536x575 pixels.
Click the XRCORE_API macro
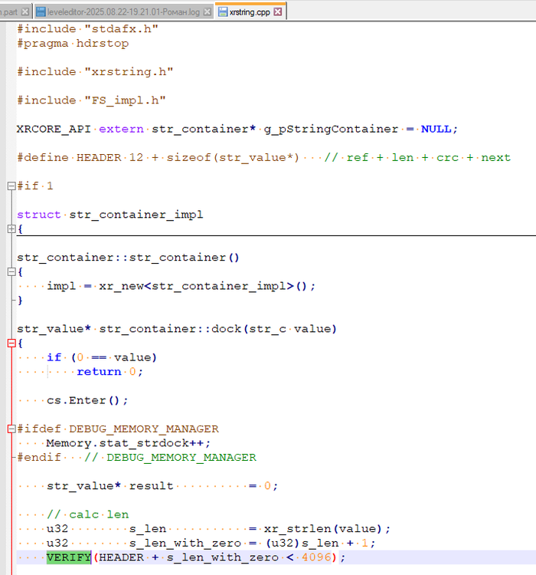pyautogui.click(x=54, y=129)
